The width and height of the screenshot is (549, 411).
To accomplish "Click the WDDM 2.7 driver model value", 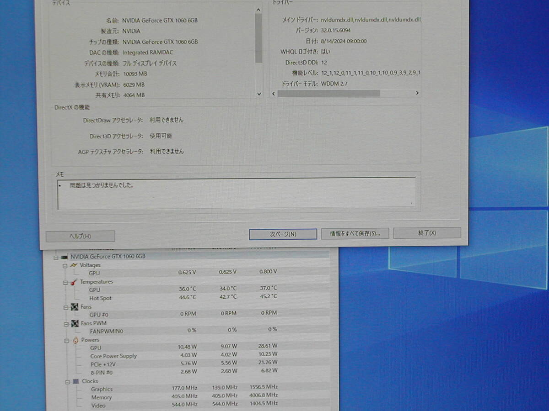I will pos(334,84).
